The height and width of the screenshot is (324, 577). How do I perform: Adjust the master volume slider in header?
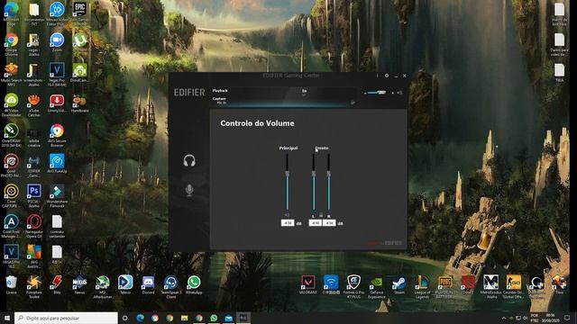coord(378,93)
